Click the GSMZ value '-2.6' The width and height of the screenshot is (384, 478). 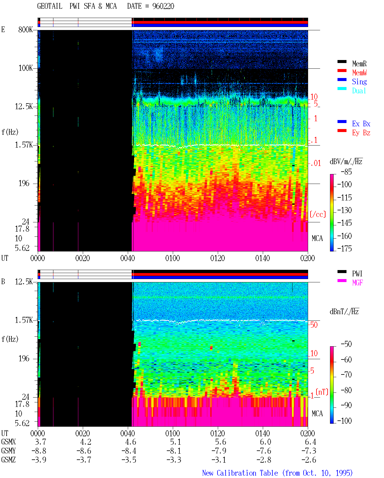pyautogui.click(x=309, y=460)
